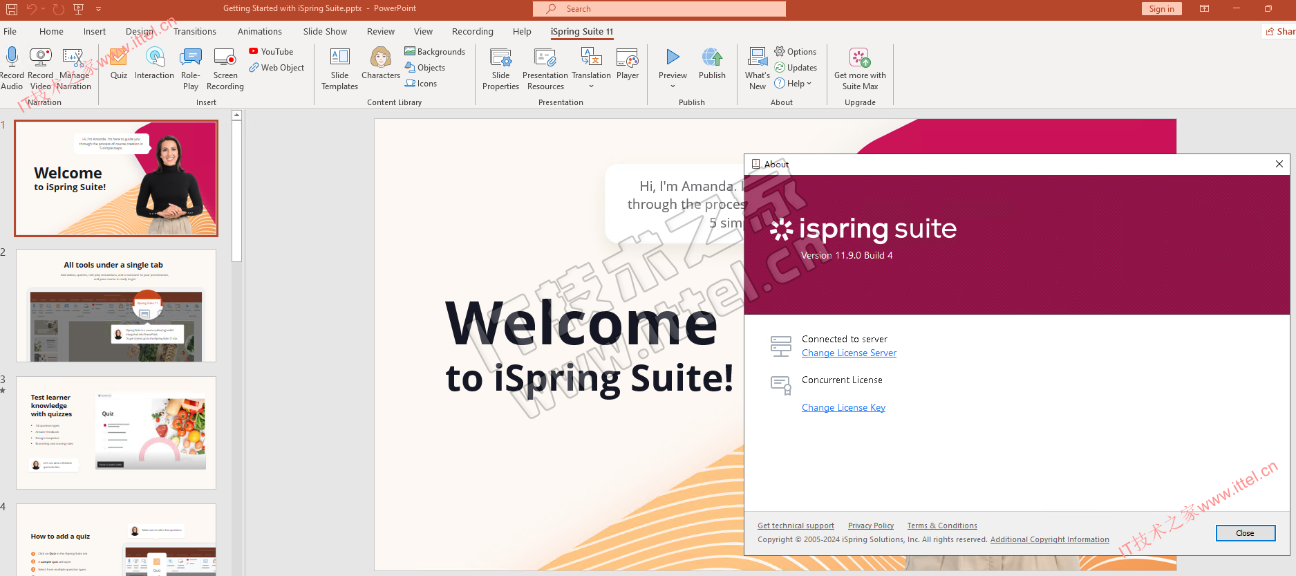The image size is (1296, 576).
Task: Open Record Video tool
Action: [x=40, y=68]
